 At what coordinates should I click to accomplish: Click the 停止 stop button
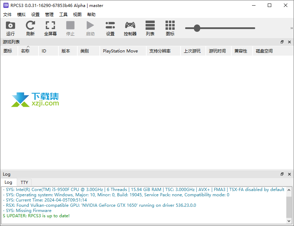click(x=70, y=28)
